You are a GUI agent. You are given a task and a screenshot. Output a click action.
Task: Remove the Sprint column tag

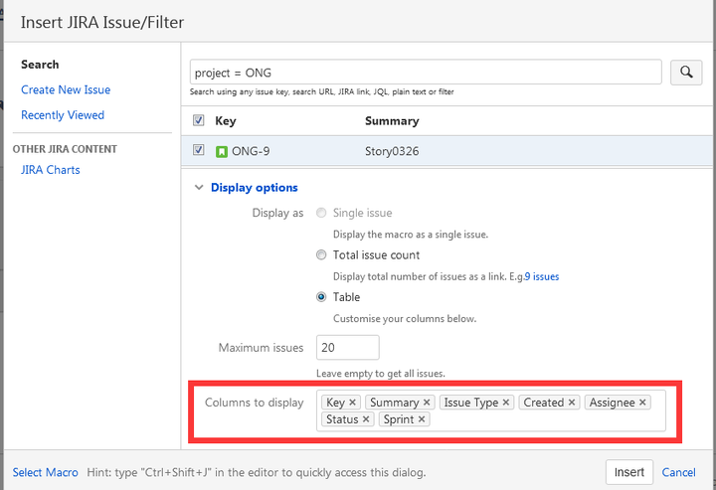422,419
